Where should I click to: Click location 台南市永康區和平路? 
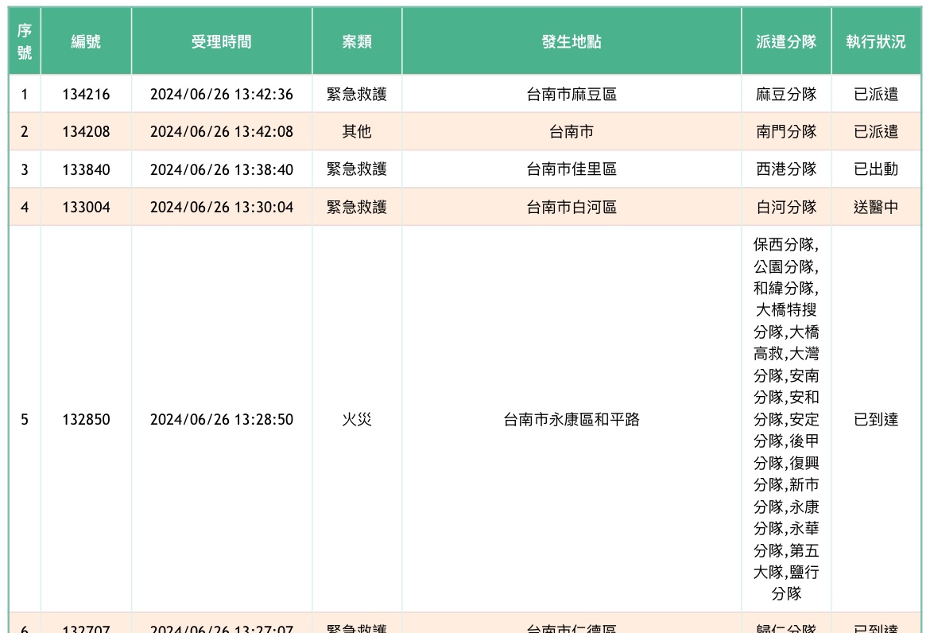tap(572, 420)
